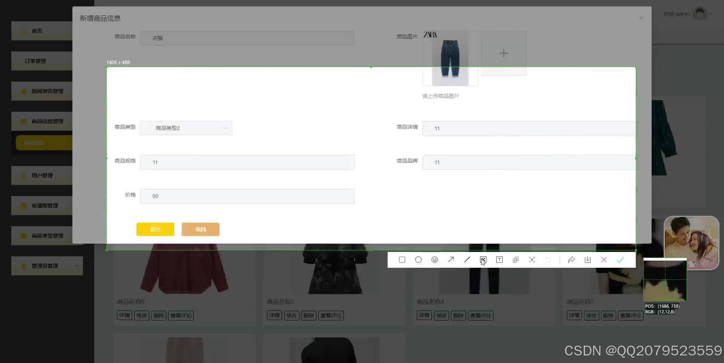The width and height of the screenshot is (724, 363).
Task: Focus the 价格 input field
Action: point(247,196)
